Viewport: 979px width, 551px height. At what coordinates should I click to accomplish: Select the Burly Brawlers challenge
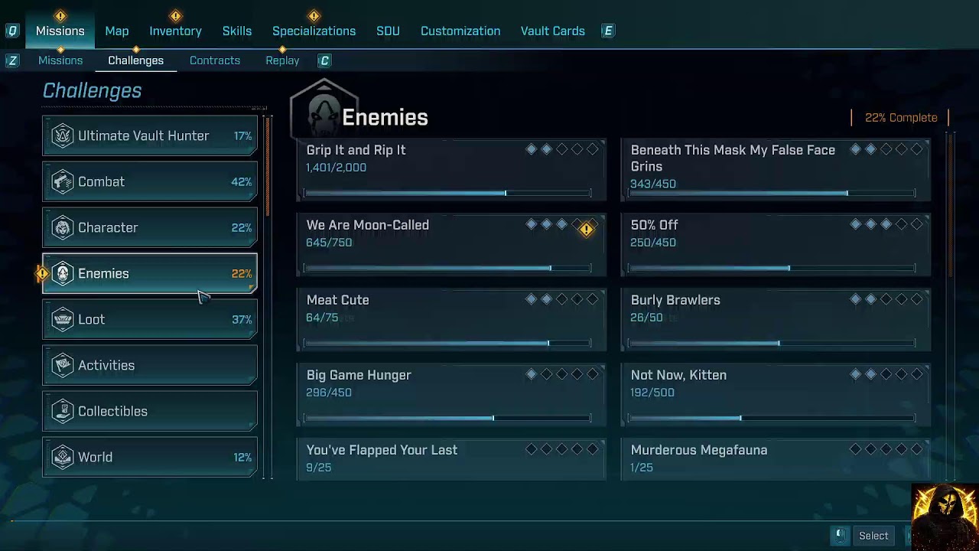pos(776,319)
